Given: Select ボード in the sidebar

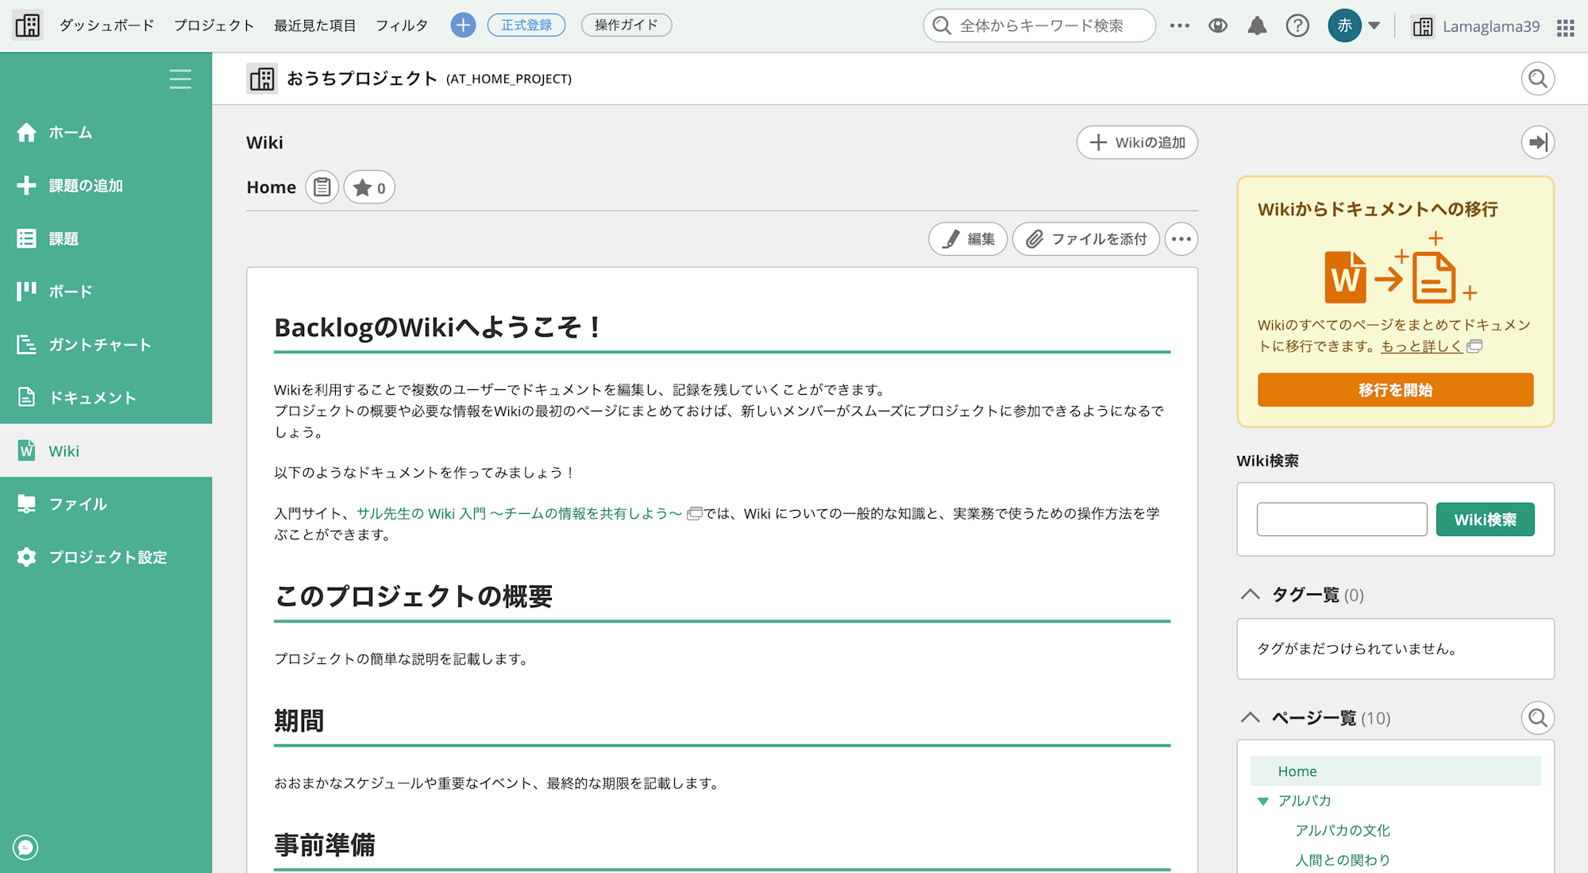Looking at the screenshot, I should click(70, 291).
